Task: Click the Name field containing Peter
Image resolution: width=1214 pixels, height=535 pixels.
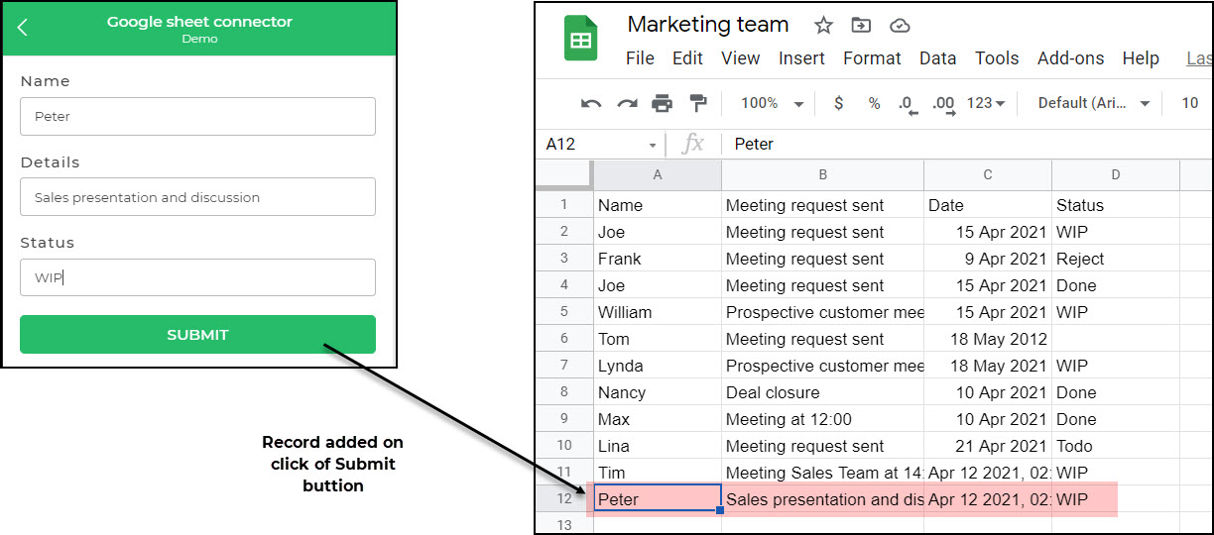Action: [197, 116]
